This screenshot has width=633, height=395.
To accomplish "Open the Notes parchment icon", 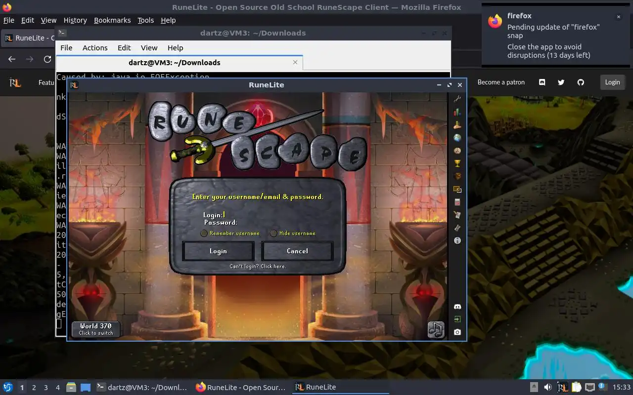I will [x=457, y=215].
